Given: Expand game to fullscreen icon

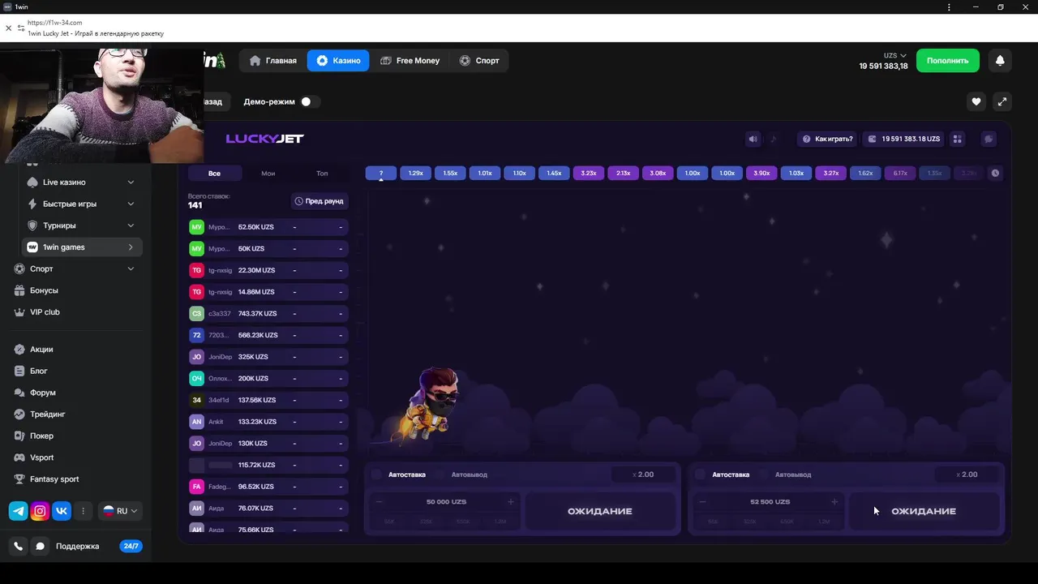Looking at the screenshot, I should (1002, 101).
